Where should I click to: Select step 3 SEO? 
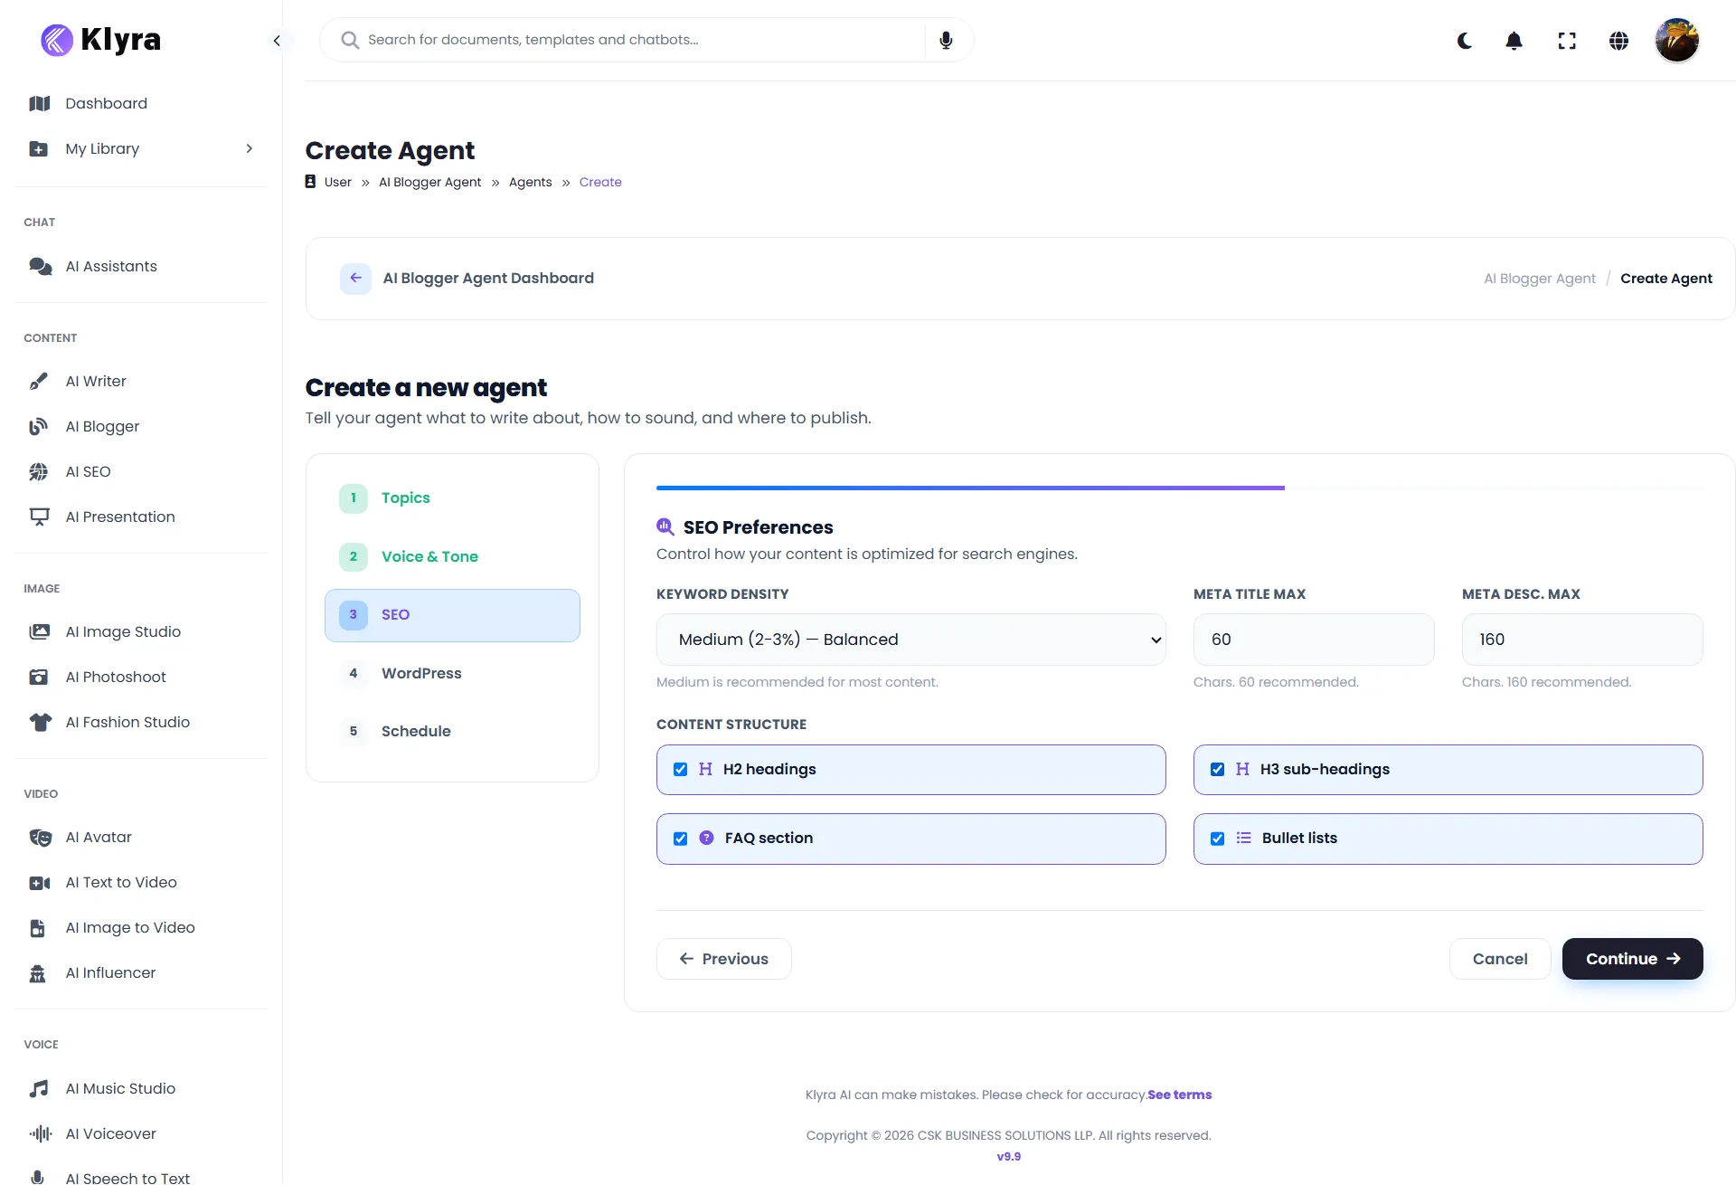click(x=452, y=615)
